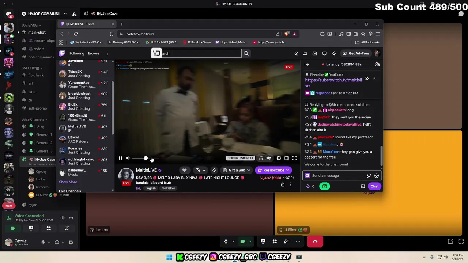Screen dimensions: 468x263
Task: Deafen using headphones icon near Cgeezy
Action: (x=57, y=242)
